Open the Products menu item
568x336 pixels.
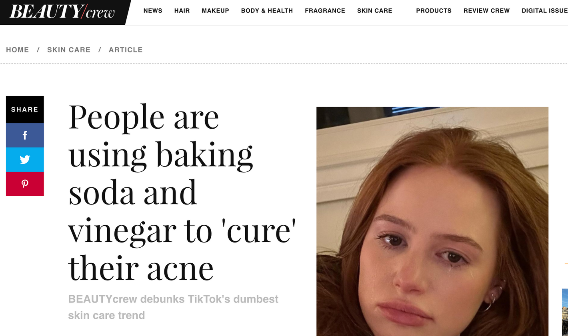(434, 11)
